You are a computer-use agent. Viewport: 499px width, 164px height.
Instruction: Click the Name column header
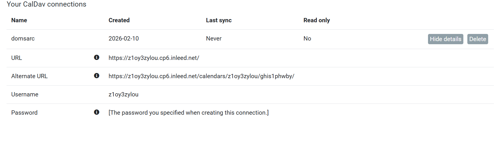tap(19, 20)
